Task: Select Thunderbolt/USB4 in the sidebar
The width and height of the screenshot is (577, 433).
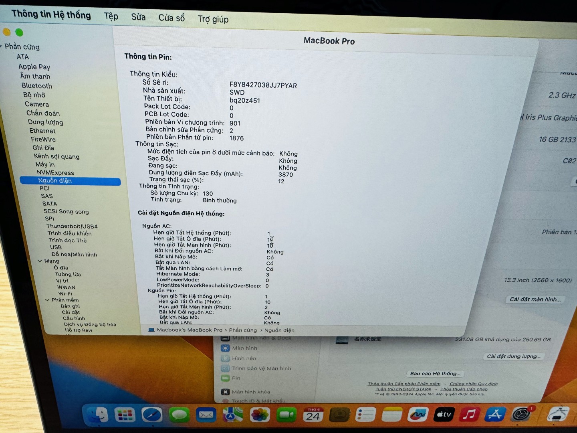Action: pyautogui.click(x=72, y=226)
